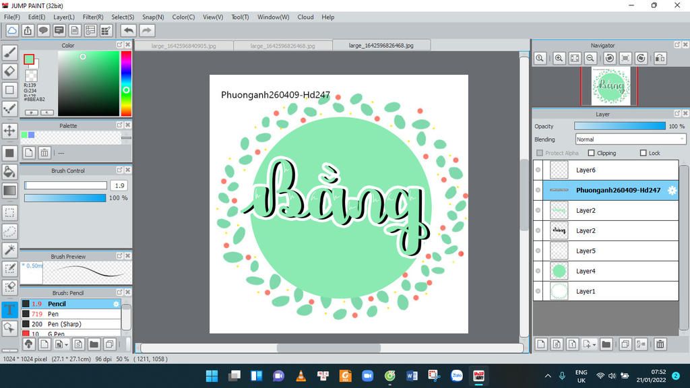The image size is (690, 388).
Task: Select the Lasso selection tool
Action: 9,232
